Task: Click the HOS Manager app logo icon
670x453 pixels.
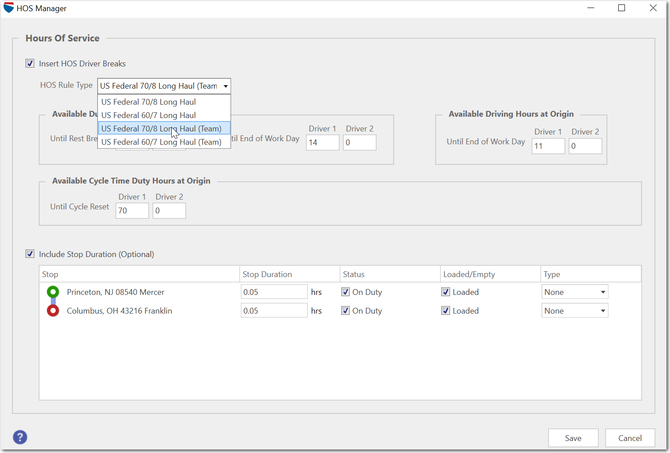Action: (8, 8)
